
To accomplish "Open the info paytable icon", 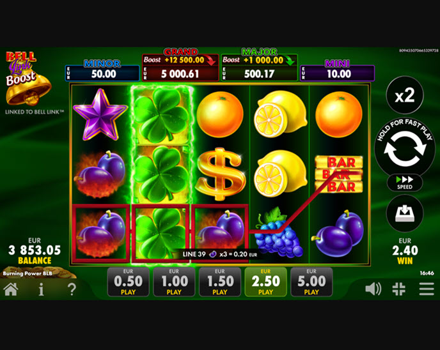I will [41, 289].
